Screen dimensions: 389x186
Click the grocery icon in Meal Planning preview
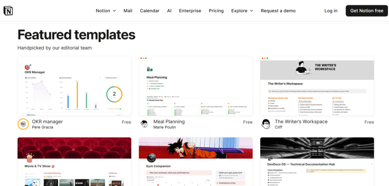pos(150,69)
